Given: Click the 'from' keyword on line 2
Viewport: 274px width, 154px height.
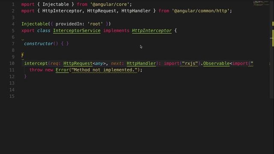Looking at the screenshot, I should 164,11.
